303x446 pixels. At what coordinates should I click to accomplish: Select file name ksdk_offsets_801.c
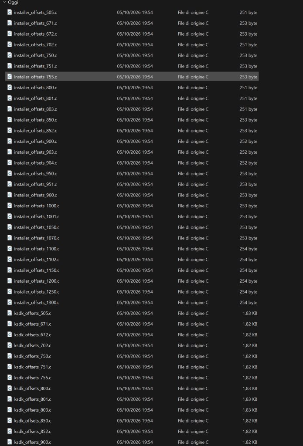coord(33,399)
